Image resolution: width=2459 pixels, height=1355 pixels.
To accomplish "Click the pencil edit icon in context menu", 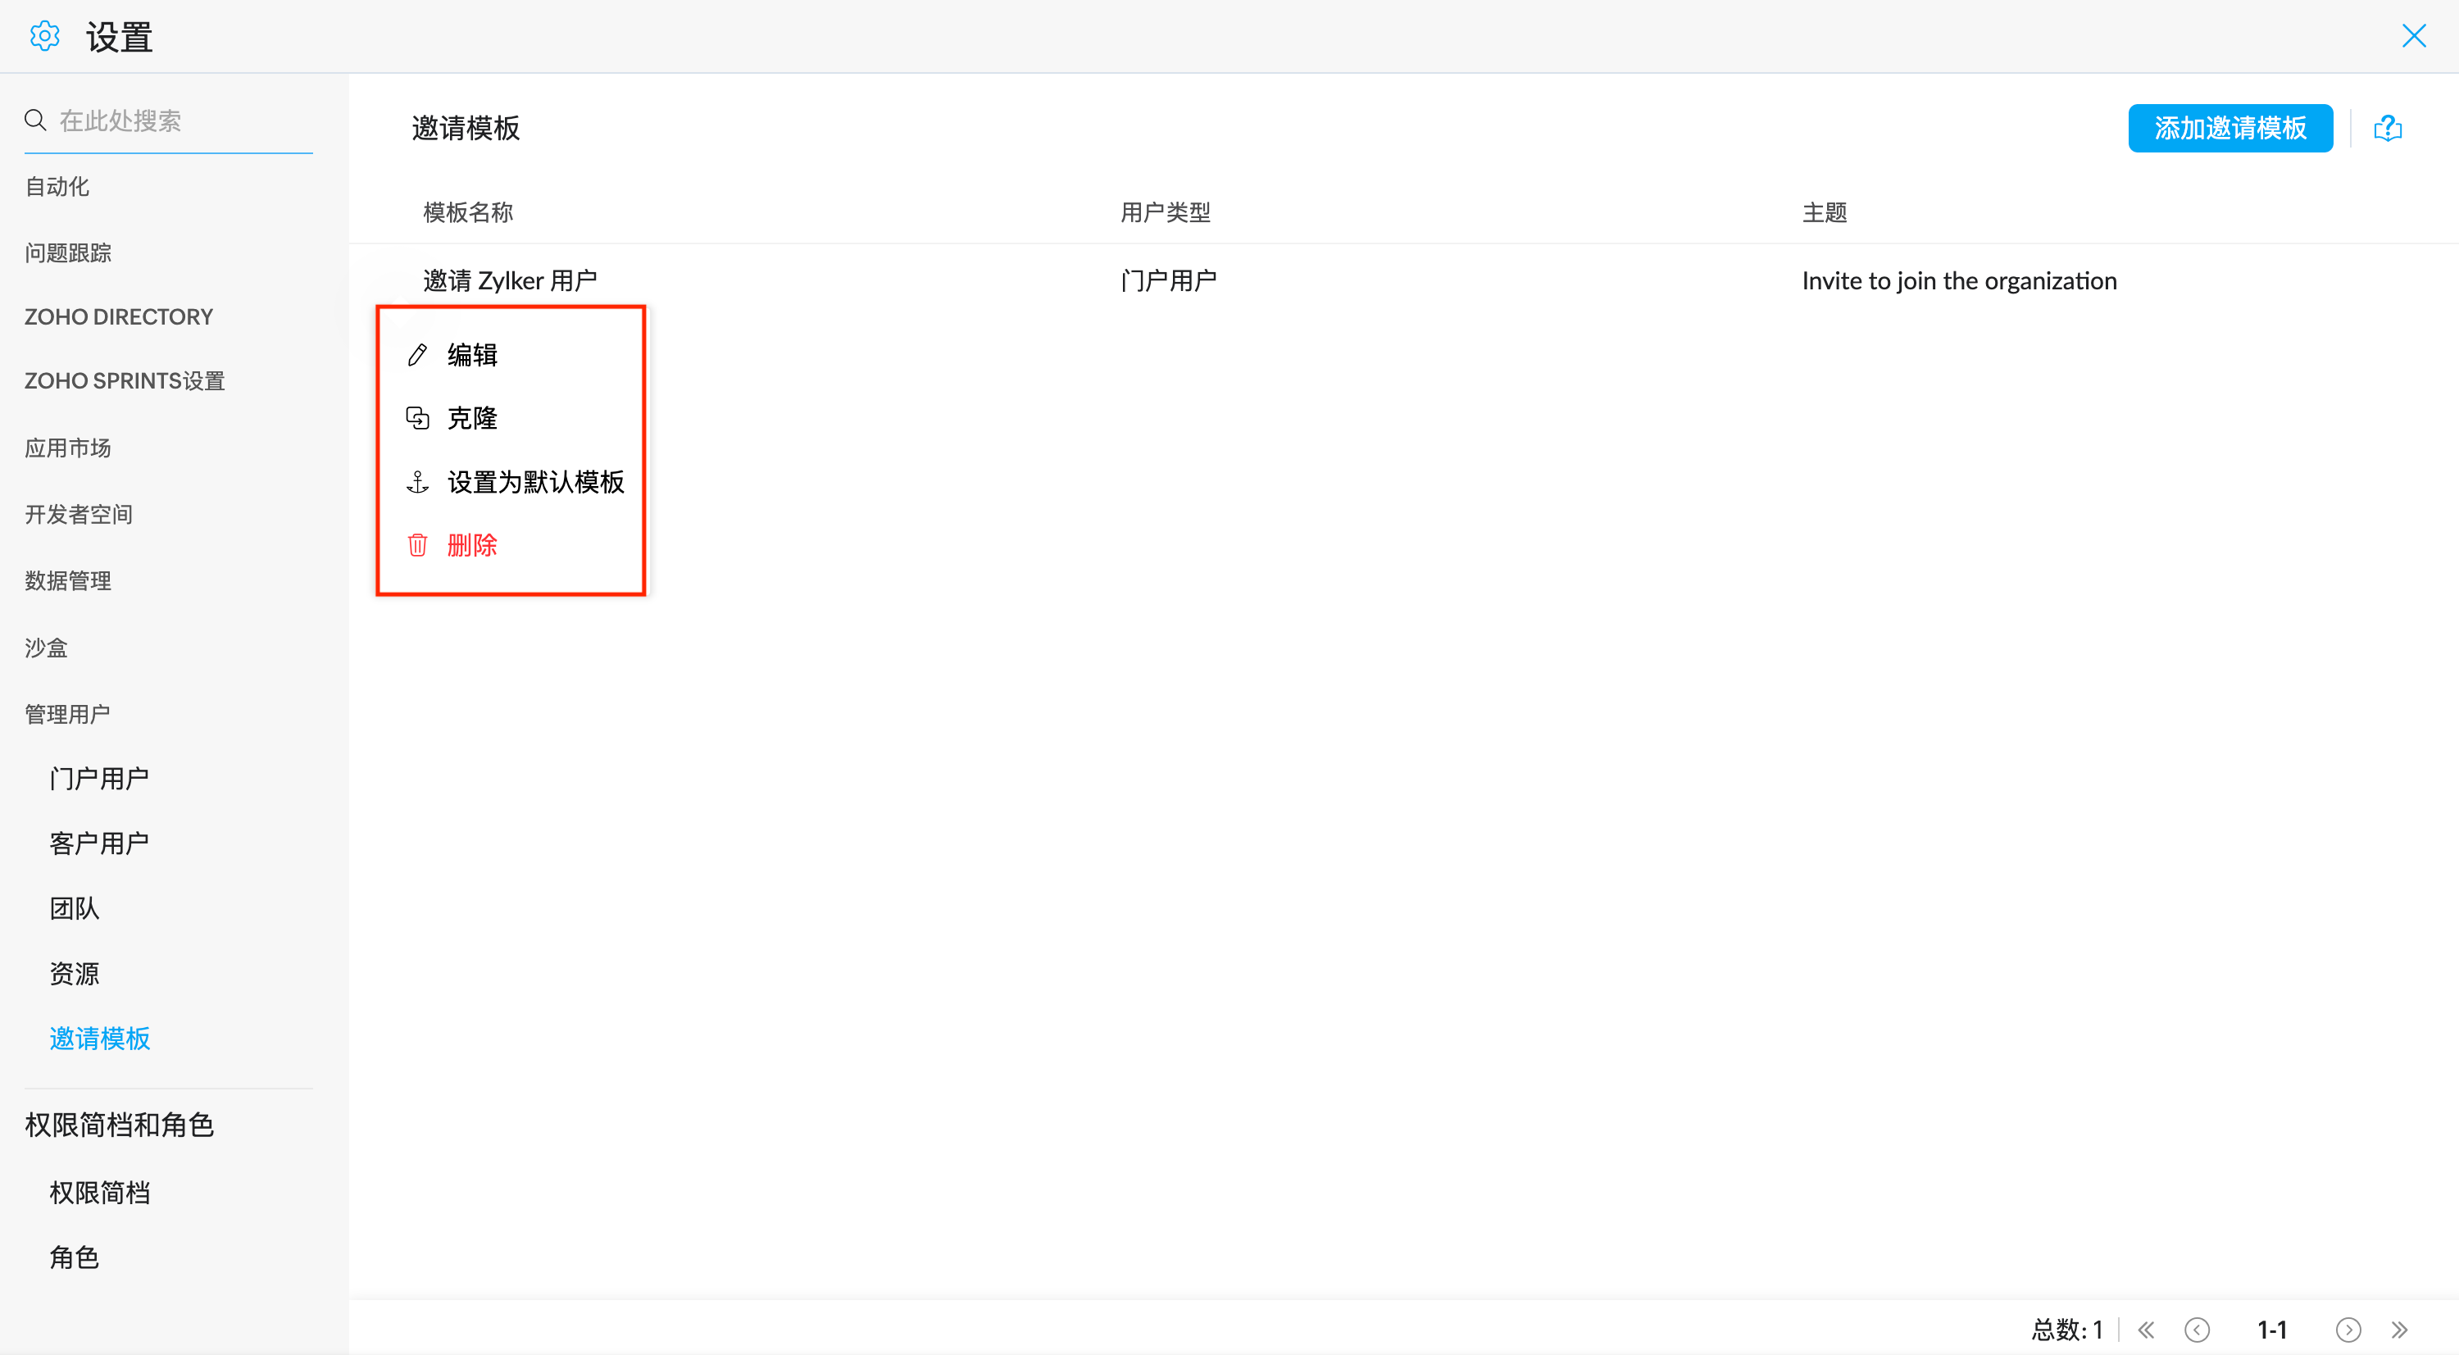I will coord(417,355).
